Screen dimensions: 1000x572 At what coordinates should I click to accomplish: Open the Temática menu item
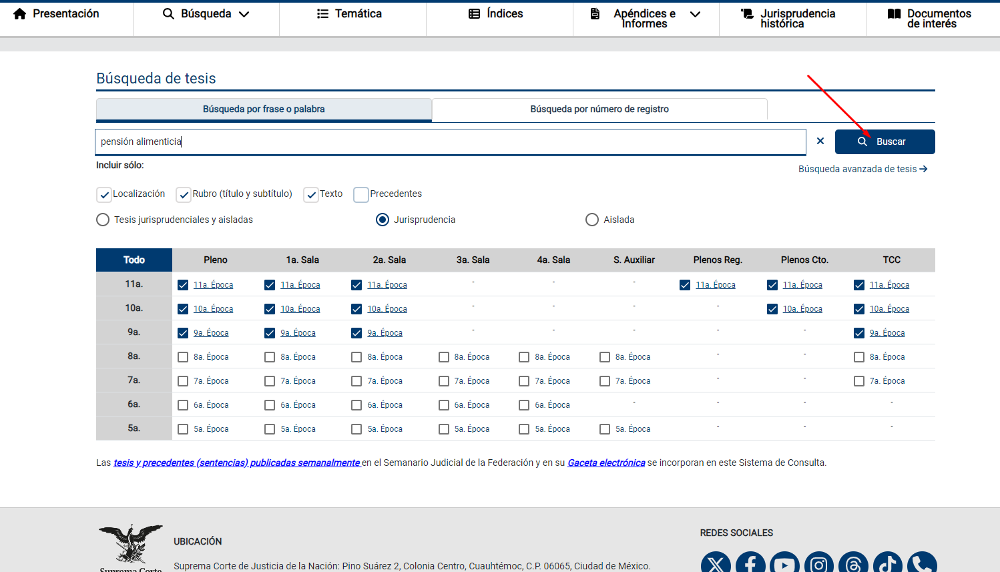click(x=350, y=14)
